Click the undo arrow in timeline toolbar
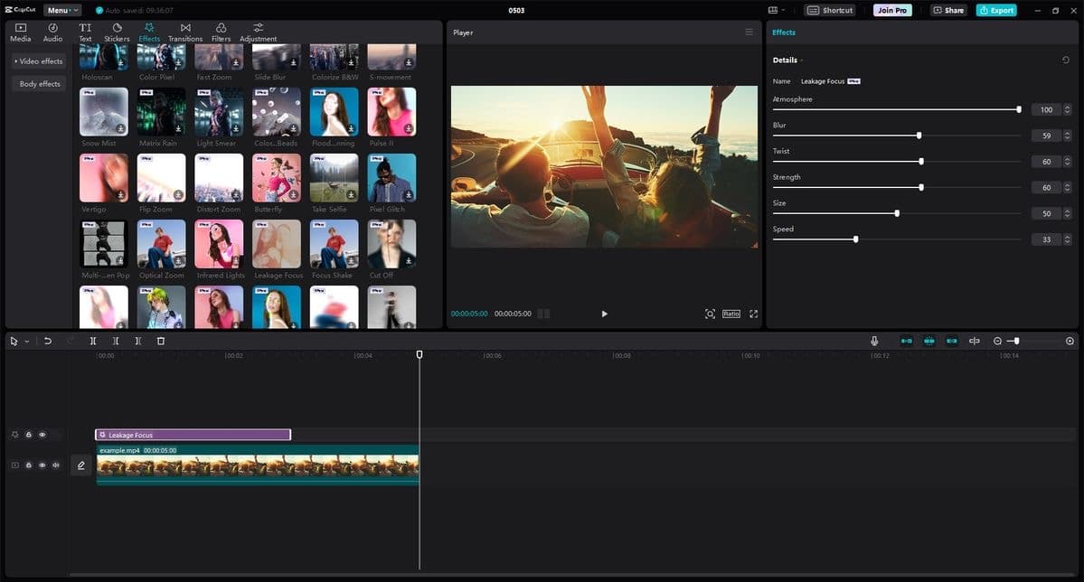1084x582 pixels. (x=48, y=341)
